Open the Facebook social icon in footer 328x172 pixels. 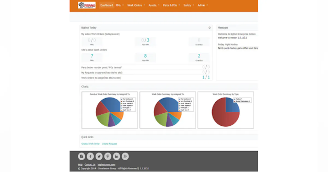[x=90, y=156]
